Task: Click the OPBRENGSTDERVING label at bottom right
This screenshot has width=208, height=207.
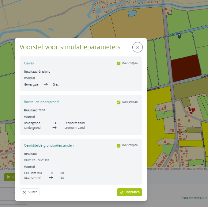Action: tap(194, 198)
